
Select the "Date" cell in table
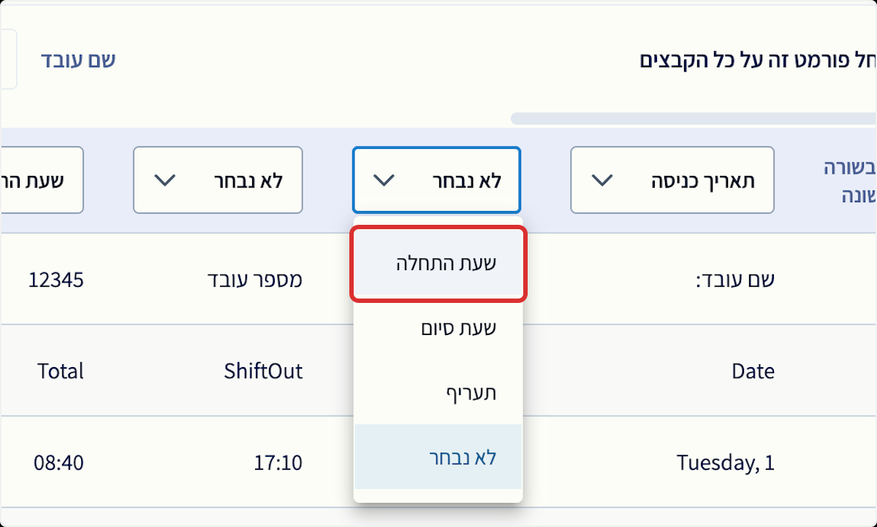point(753,372)
